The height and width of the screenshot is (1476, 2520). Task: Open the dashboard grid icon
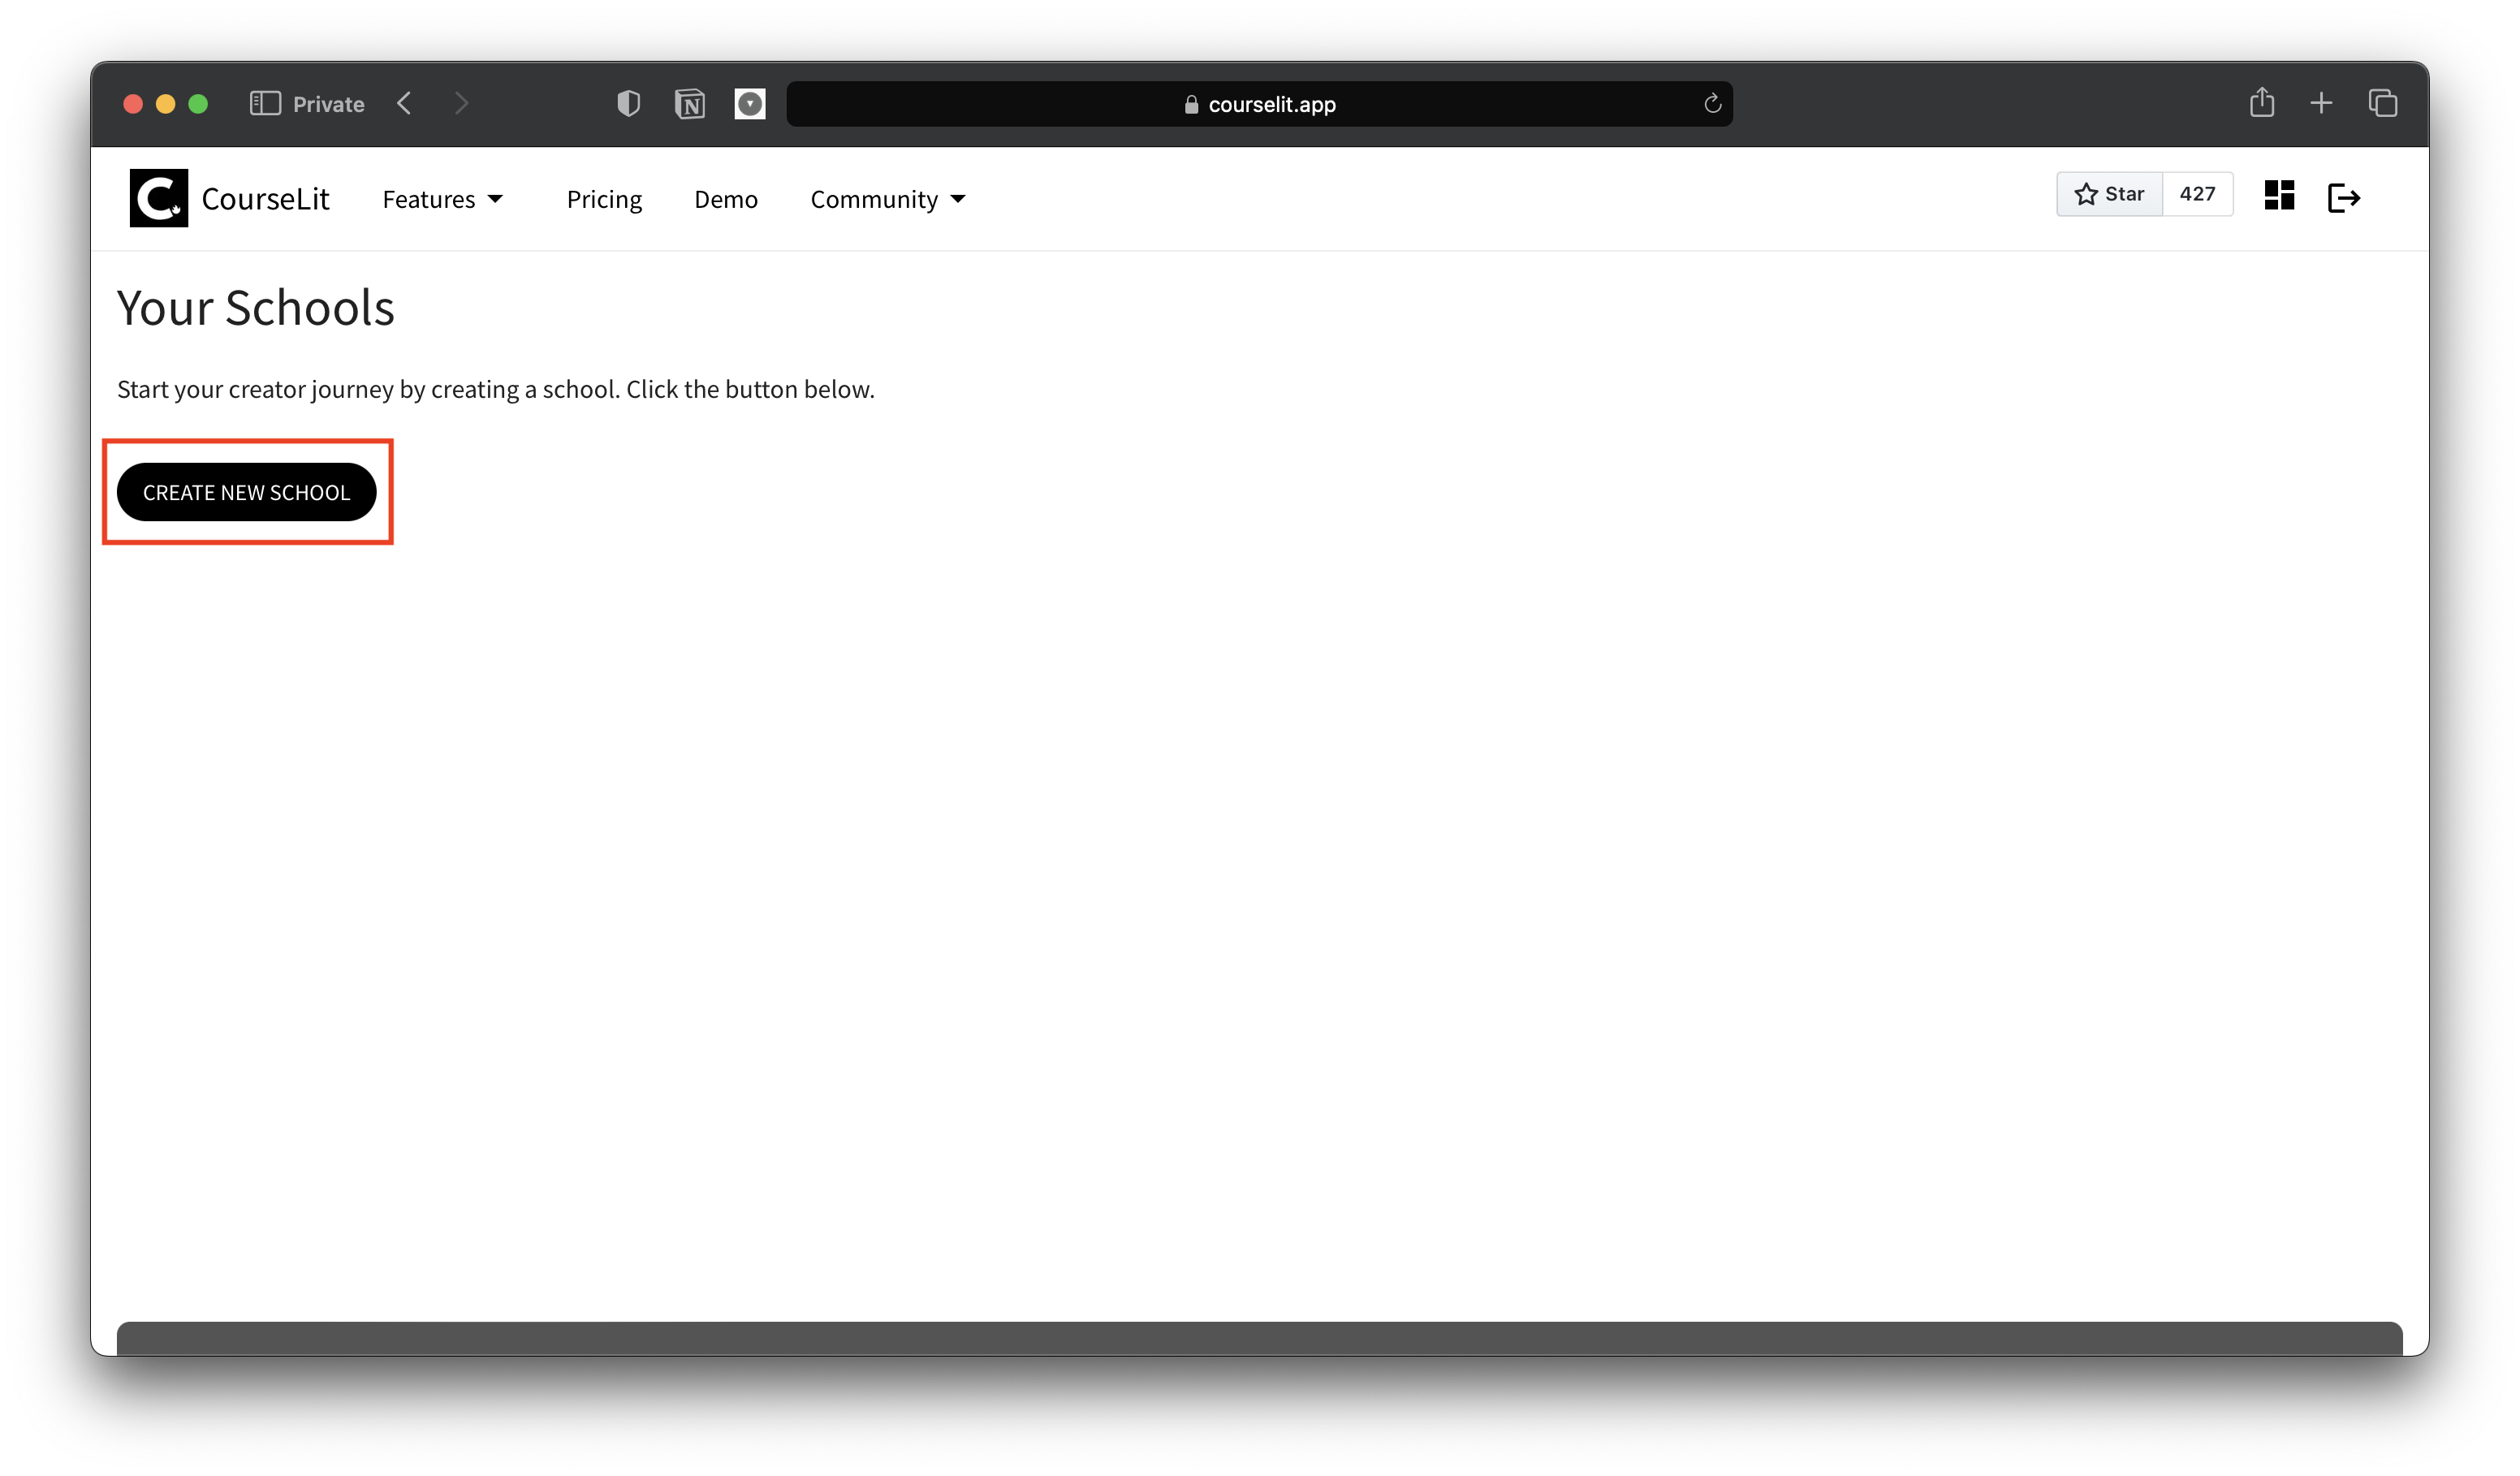(x=2278, y=195)
